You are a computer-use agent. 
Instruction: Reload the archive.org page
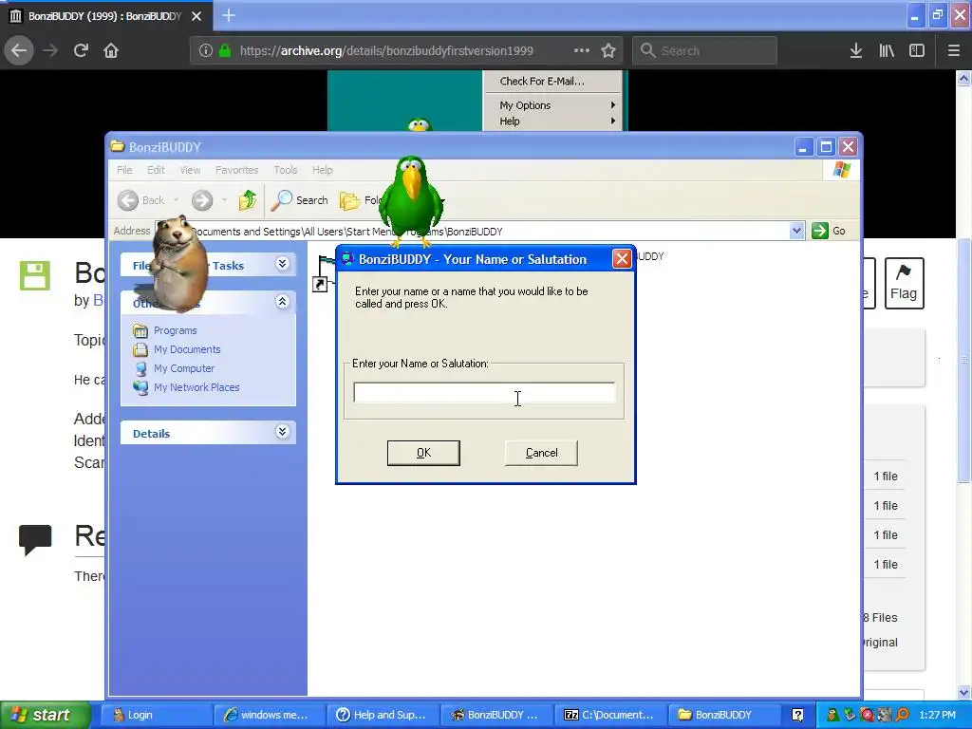click(x=81, y=50)
